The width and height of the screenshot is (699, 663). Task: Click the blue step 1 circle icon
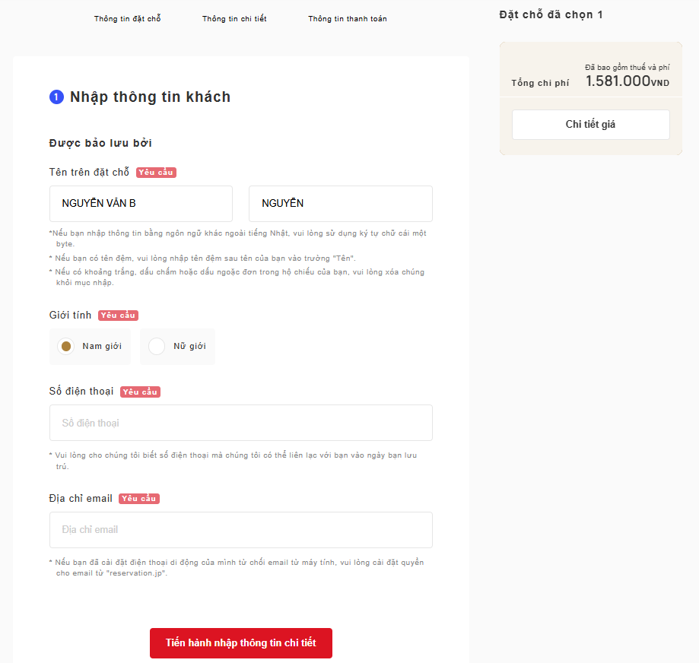[56, 97]
